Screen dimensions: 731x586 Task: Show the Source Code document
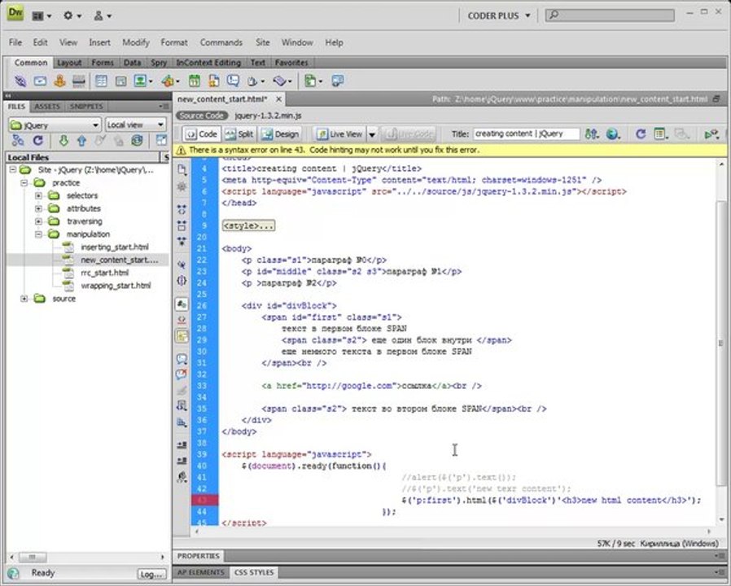[201, 116]
